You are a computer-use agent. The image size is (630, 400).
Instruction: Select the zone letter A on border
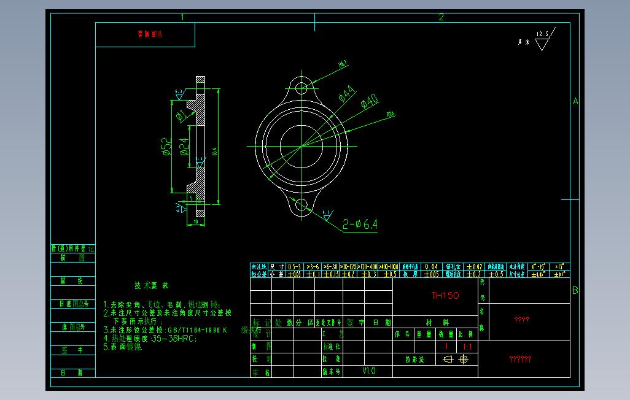click(575, 101)
